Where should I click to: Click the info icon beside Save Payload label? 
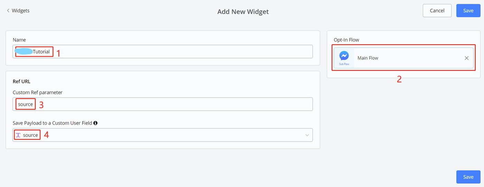coord(95,123)
